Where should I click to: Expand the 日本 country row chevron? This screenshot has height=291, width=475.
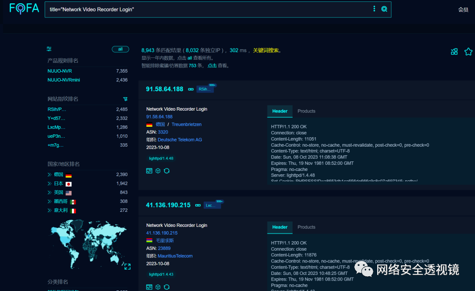[49, 184]
